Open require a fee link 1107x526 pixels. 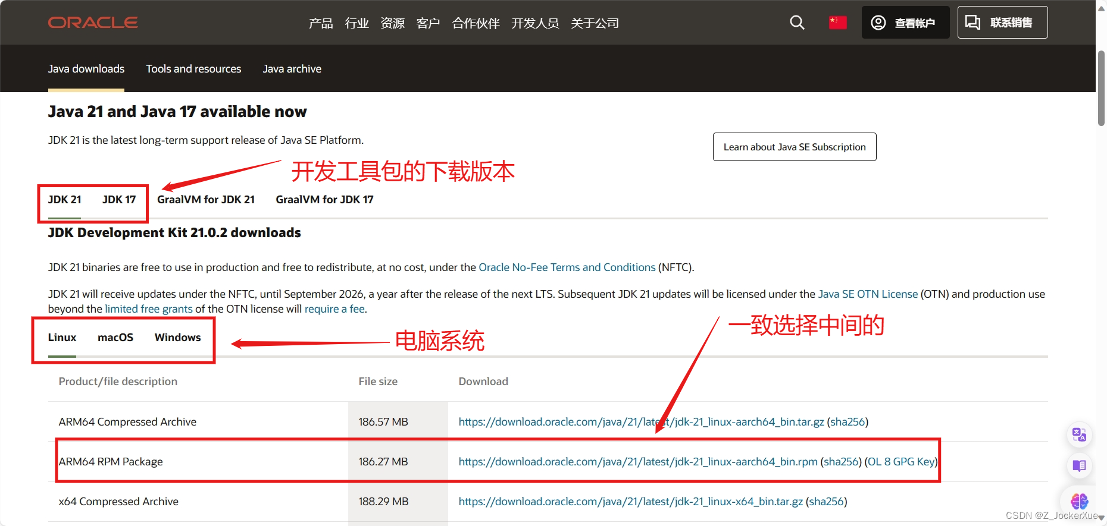(x=334, y=309)
